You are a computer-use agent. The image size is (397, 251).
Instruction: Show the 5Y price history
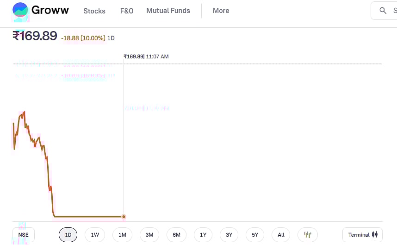[255, 235]
